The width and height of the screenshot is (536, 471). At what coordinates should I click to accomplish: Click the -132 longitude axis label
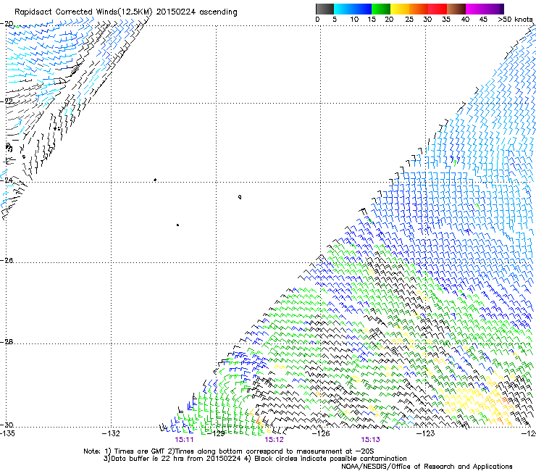tap(111, 434)
